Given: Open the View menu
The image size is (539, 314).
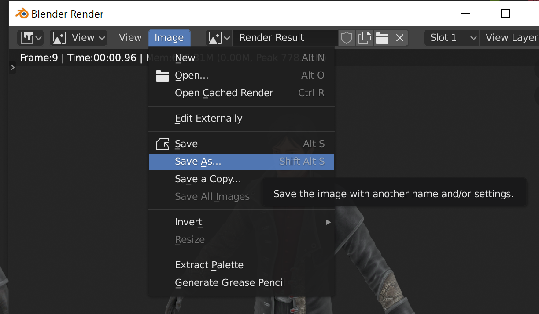Looking at the screenshot, I should (x=130, y=38).
